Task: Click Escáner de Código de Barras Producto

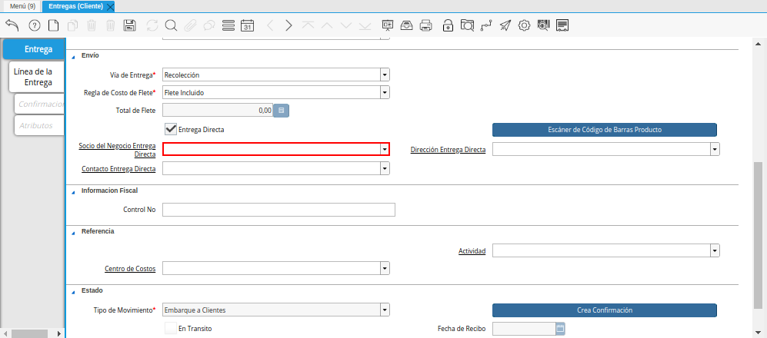Action: [x=605, y=129]
